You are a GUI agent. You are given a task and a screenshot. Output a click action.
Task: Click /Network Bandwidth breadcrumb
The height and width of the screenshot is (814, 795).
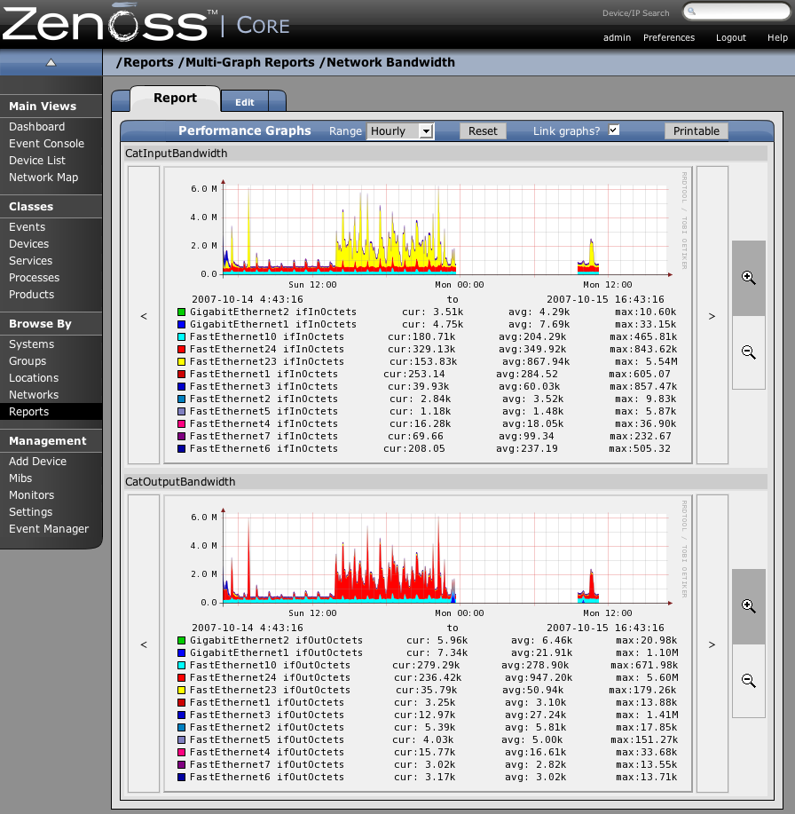click(x=387, y=62)
